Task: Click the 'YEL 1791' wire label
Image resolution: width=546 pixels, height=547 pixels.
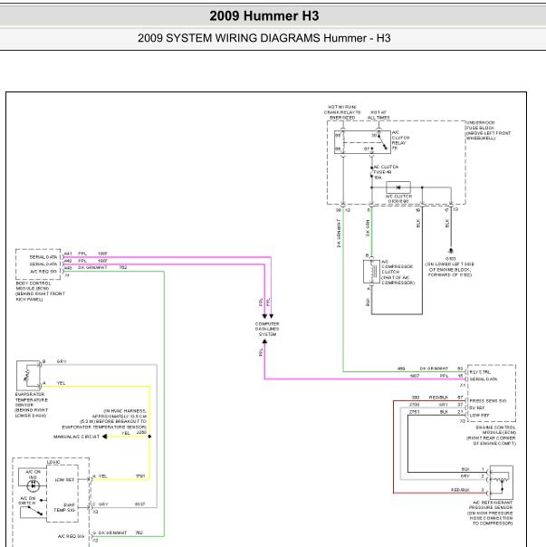Action: [x=121, y=476]
